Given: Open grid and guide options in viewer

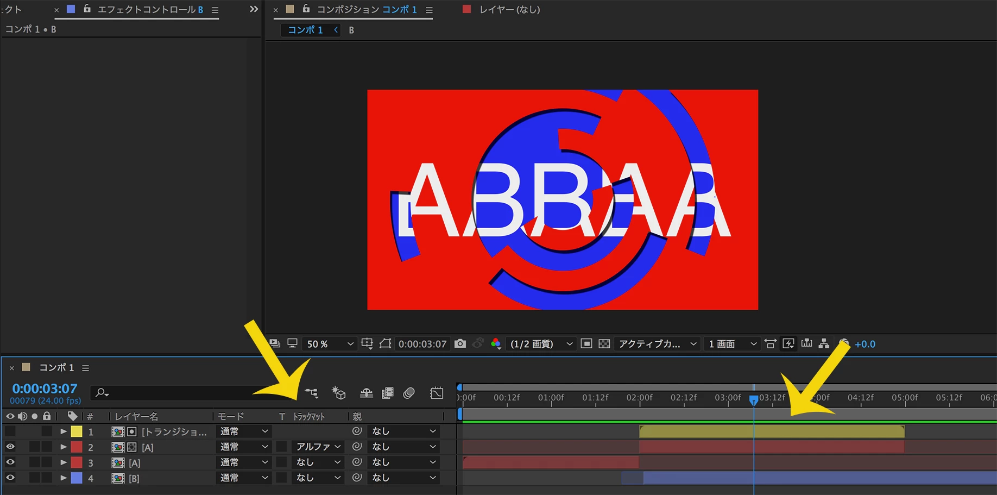Looking at the screenshot, I should [367, 343].
